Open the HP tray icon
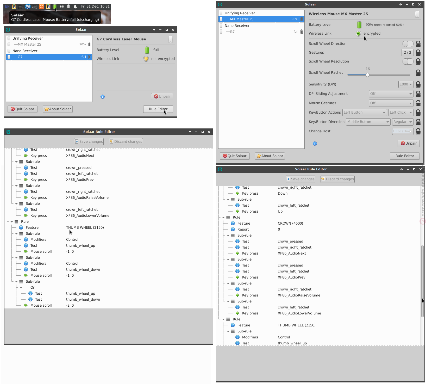426x384 pixels. coord(28,6)
